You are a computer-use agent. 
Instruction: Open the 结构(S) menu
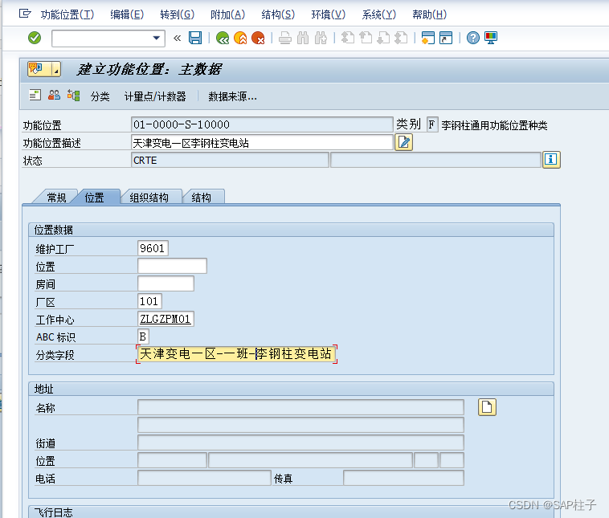(278, 14)
